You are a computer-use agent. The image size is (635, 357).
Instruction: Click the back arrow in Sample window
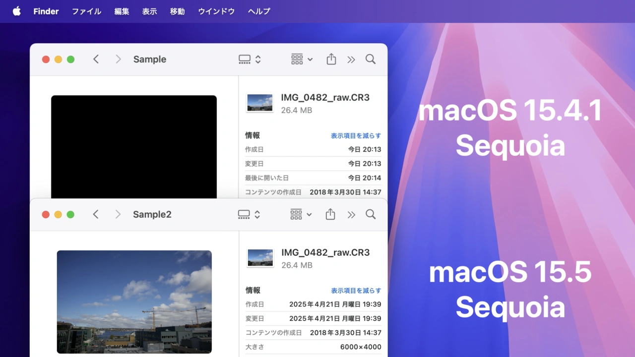(96, 59)
